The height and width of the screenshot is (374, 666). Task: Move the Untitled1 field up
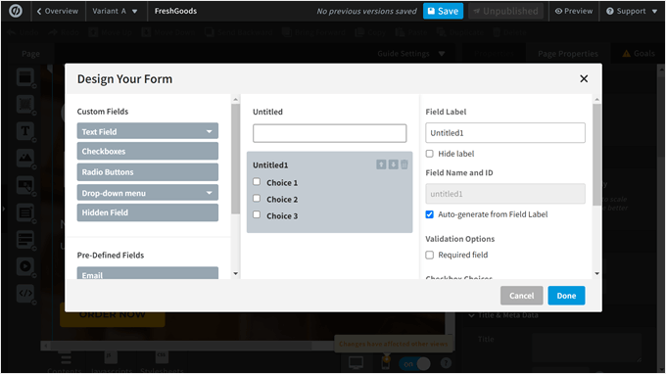[x=381, y=164]
